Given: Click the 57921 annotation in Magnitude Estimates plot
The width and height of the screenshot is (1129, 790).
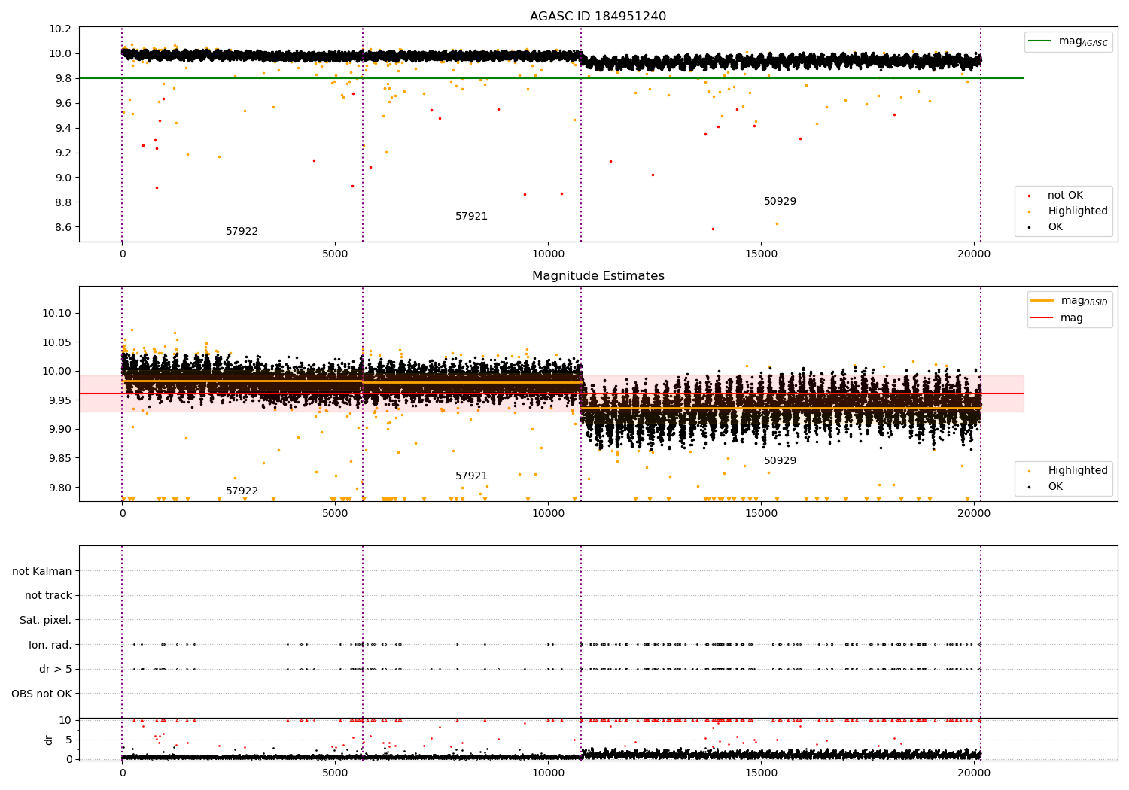Looking at the screenshot, I should tap(471, 476).
